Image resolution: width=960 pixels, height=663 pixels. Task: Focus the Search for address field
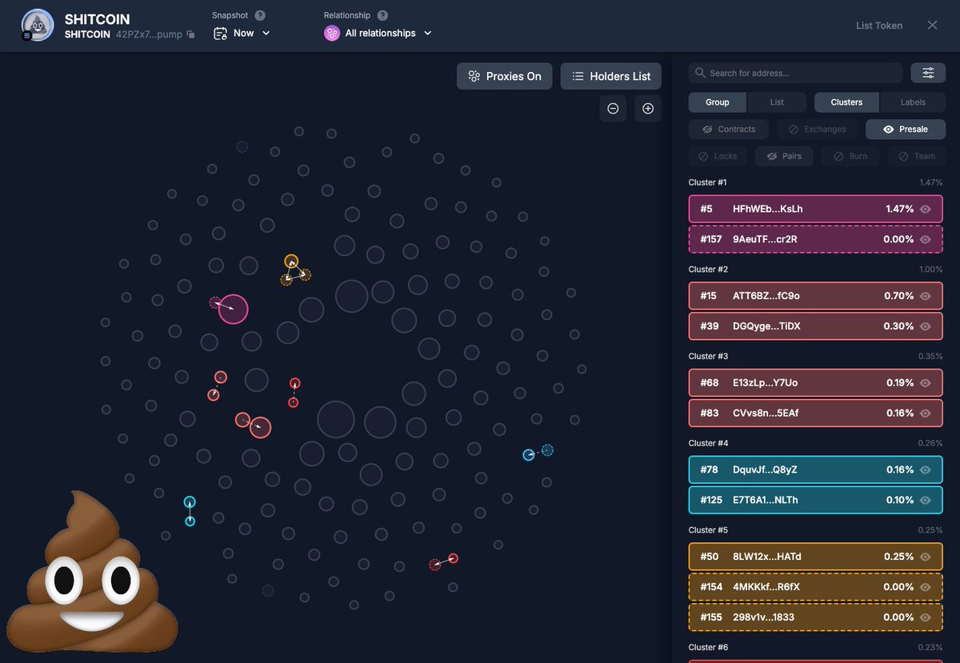pos(795,73)
